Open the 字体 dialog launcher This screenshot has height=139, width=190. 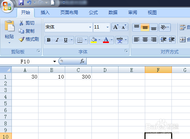click(126, 51)
